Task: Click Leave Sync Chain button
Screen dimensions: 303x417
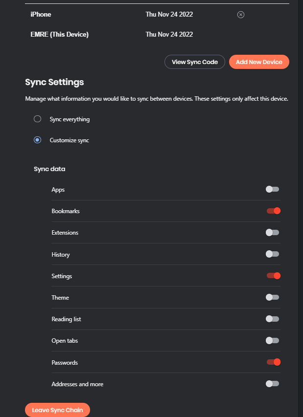Action: click(x=57, y=410)
